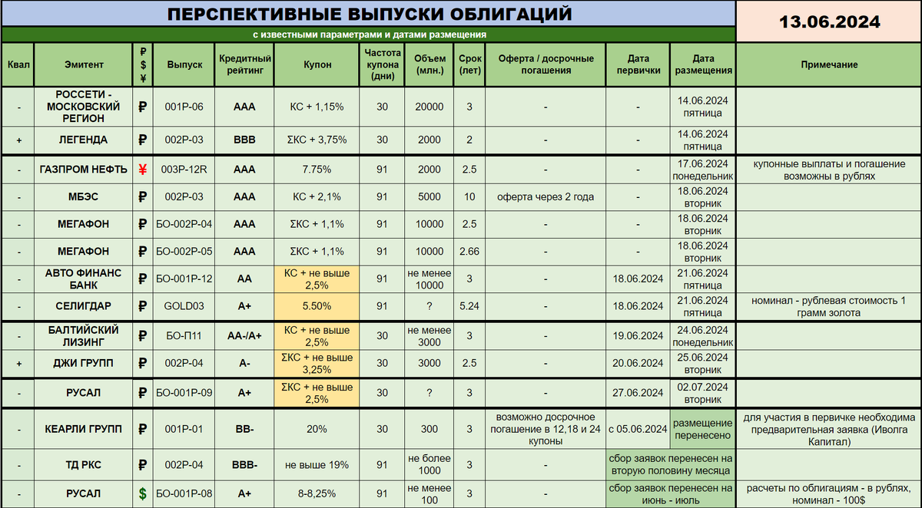
Task: Click оферта через 2 года cell
Action: pyautogui.click(x=546, y=197)
